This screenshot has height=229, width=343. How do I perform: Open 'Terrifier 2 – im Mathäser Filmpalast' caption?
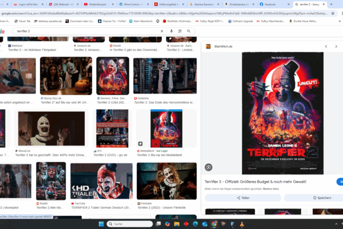pyautogui.click(x=32, y=50)
